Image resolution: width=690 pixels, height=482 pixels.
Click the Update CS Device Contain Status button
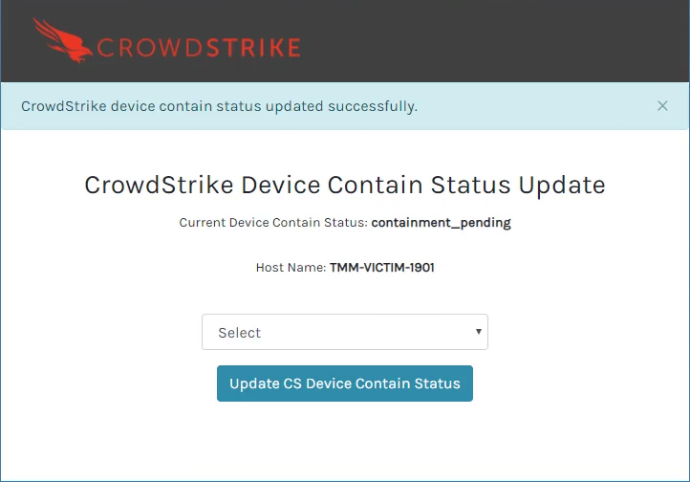pyautogui.click(x=345, y=383)
